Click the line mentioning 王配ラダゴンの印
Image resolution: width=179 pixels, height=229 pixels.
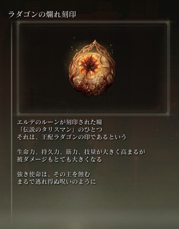click(72, 137)
